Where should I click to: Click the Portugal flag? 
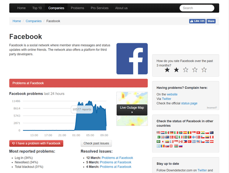[190, 137]
